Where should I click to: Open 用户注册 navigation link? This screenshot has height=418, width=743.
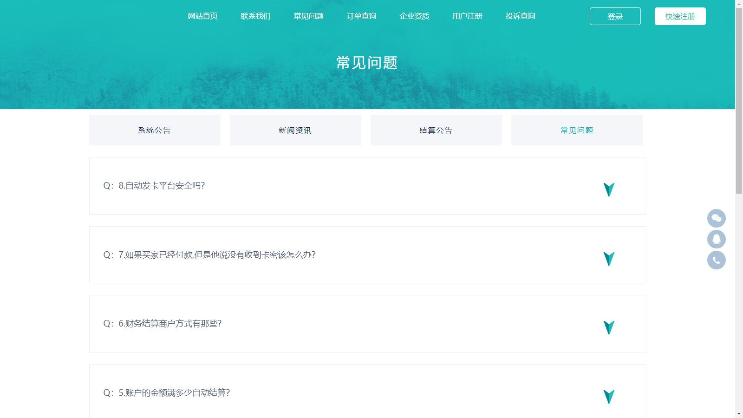pos(467,16)
